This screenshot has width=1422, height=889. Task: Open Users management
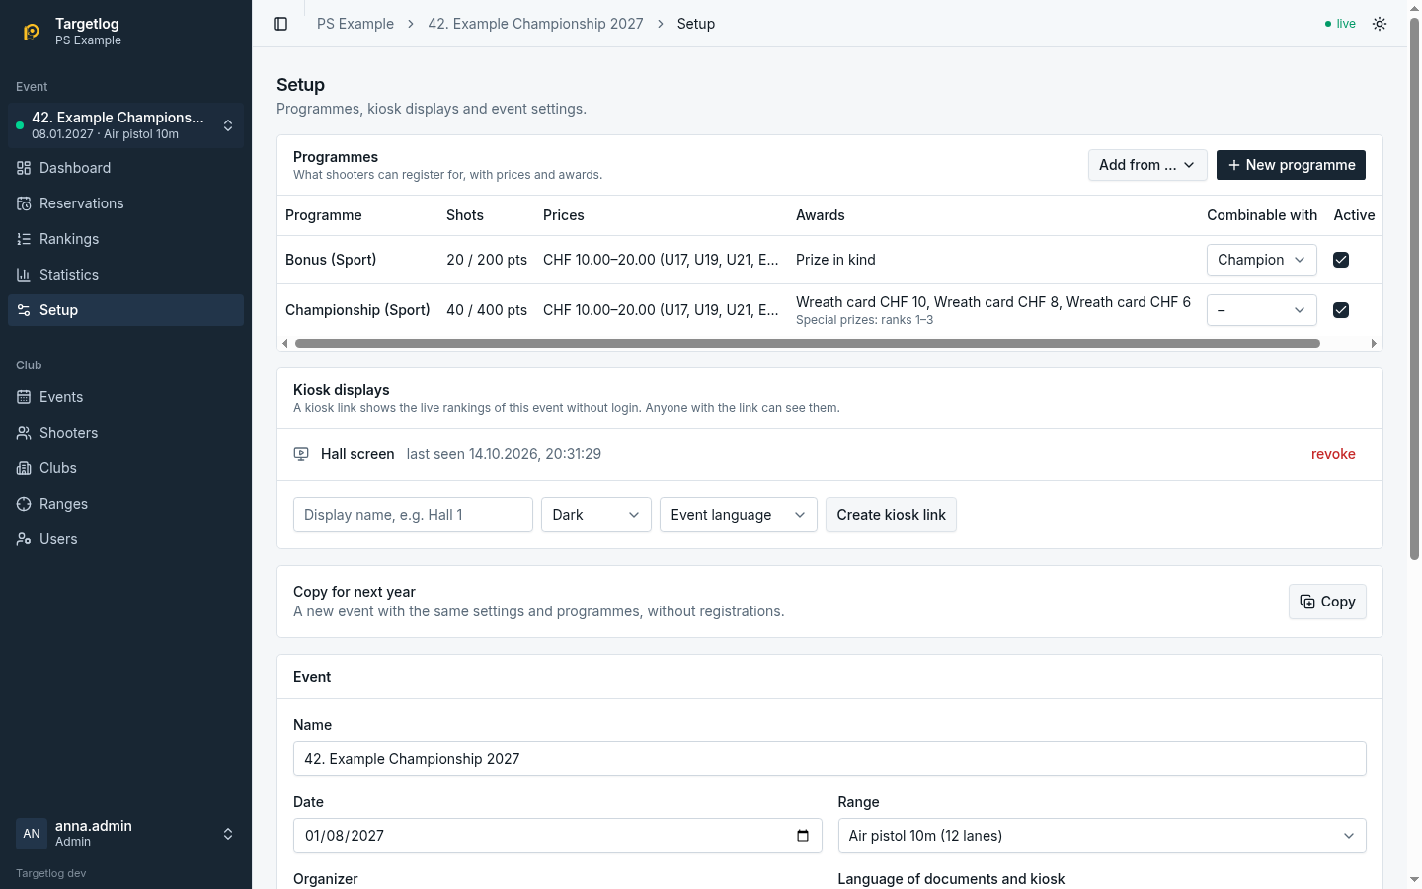pos(125,539)
